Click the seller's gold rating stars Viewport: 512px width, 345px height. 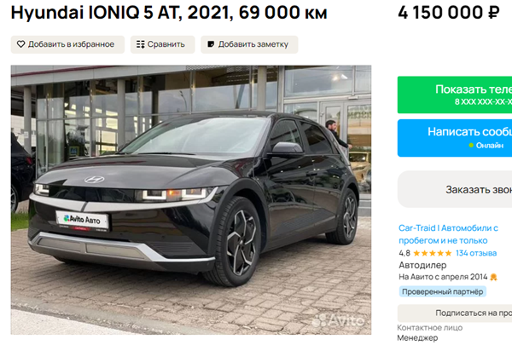[x=433, y=253]
